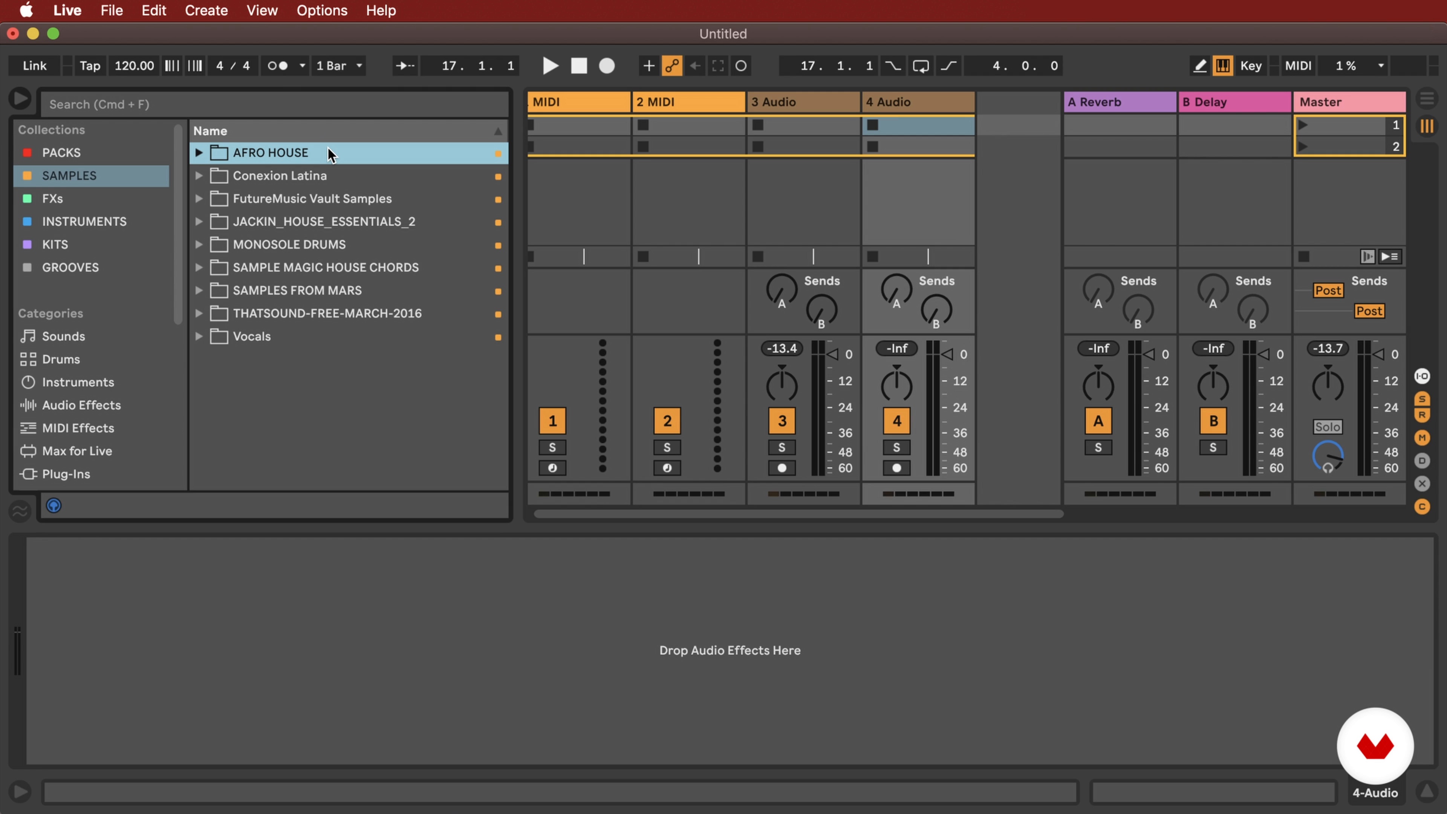Switch to Arrangement view icon
The height and width of the screenshot is (814, 1447).
(x=1427, y=99)
